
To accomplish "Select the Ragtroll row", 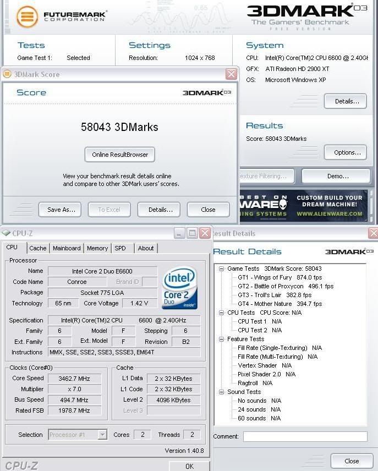I will pyautogui.click(x=255, y=383).
